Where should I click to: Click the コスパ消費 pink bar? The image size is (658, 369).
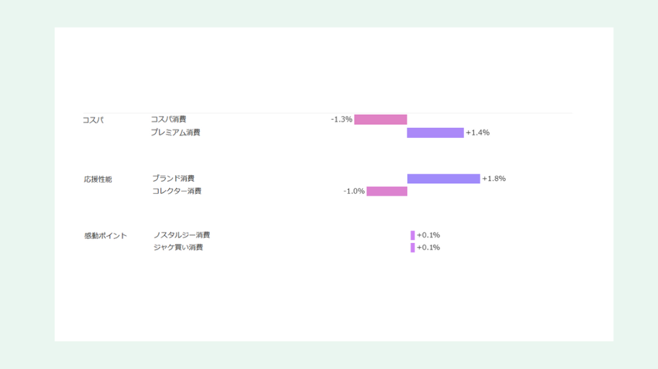(x=380, y=119)
